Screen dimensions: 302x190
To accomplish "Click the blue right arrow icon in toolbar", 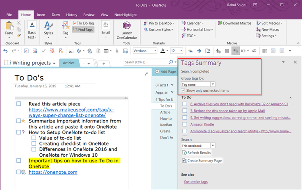I will click(x=199, y=51).
